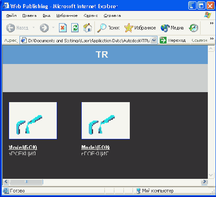Expand the Forward button history dropdown arrow

(x=53, y=28)
